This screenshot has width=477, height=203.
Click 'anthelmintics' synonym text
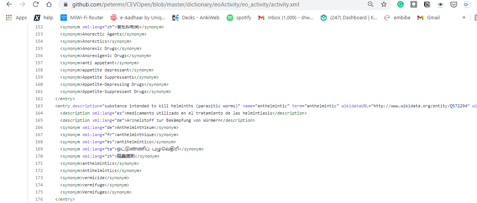coord(98,164)
